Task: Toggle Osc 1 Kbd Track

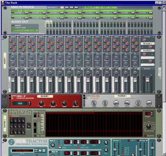Action: click(79, 148)
